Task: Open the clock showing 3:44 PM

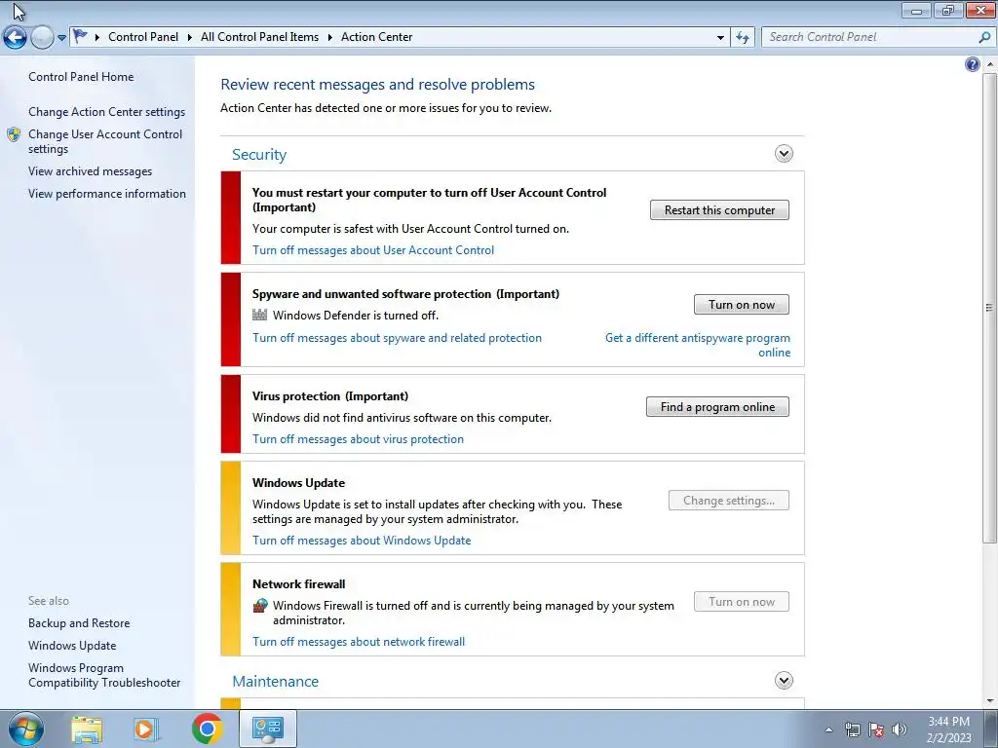Action: tap(948, 729)
